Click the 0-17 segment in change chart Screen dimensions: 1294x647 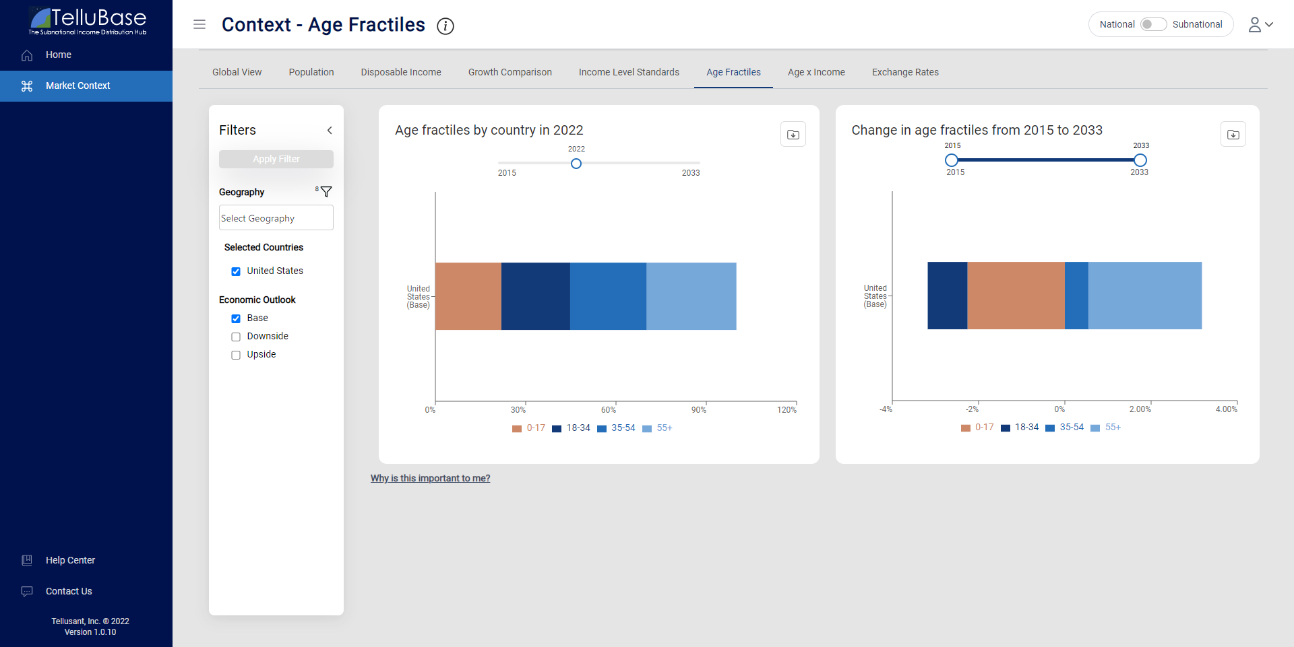click(1016, 296)
